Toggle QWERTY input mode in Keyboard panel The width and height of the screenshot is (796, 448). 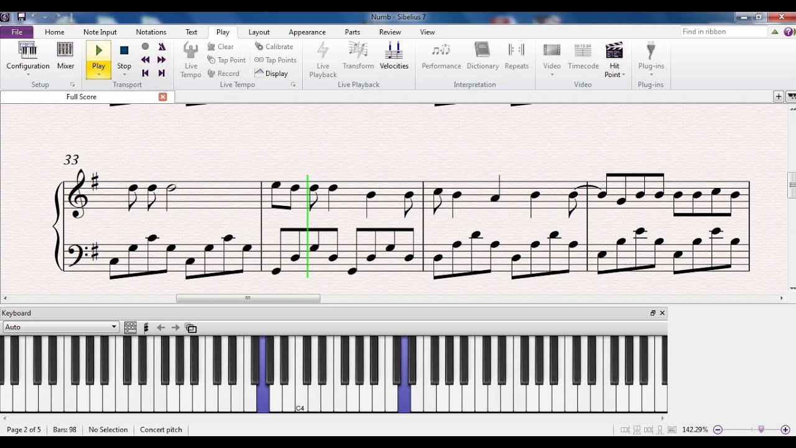tap(191, 328)
